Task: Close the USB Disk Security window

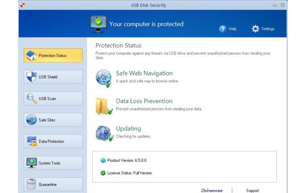Action: tap(283, 5)
